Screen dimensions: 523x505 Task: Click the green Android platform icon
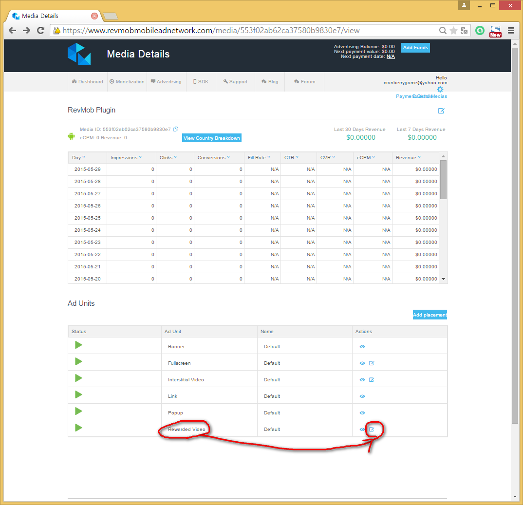point(71,136)
